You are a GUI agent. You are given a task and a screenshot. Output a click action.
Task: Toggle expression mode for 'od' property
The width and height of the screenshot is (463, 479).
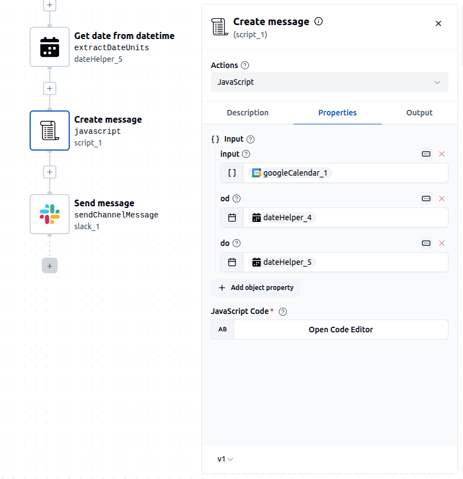tap(426, 199)
